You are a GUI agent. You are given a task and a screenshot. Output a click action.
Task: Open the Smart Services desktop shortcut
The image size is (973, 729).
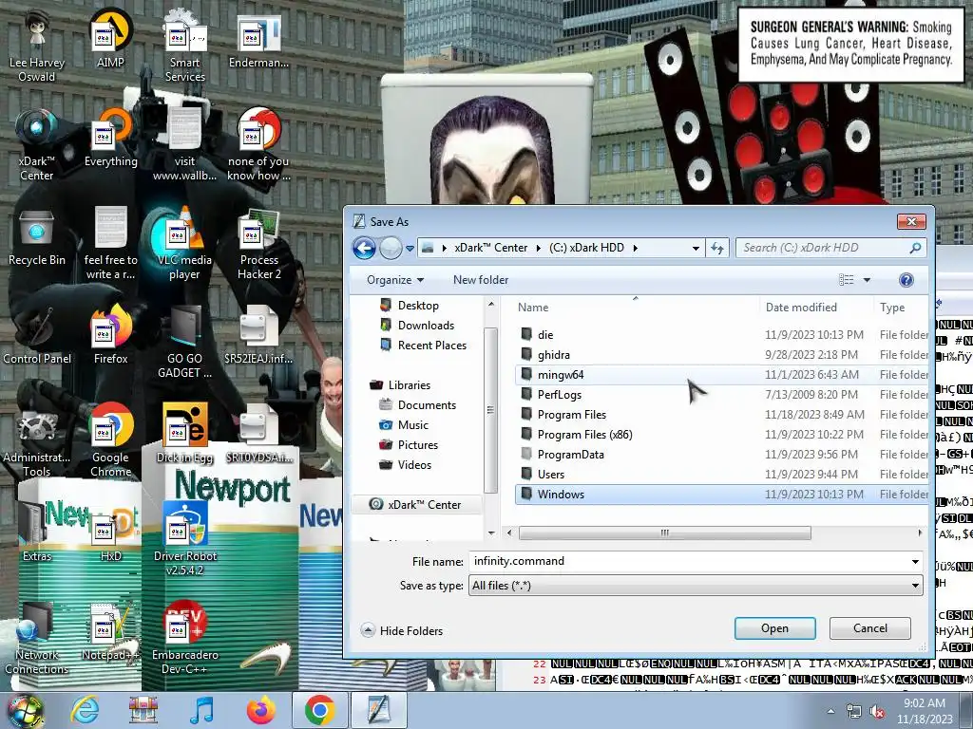[185, 45]
